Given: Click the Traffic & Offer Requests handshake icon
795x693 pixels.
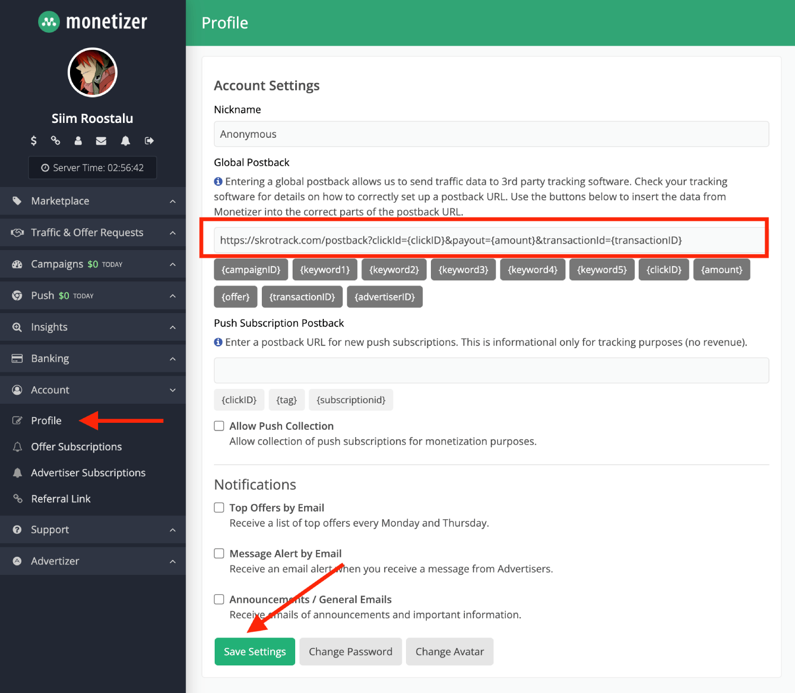Looking at the screenshot, I should (17, 233).
